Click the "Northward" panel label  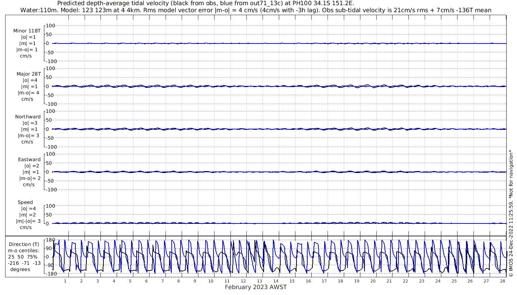click(28, 117)
